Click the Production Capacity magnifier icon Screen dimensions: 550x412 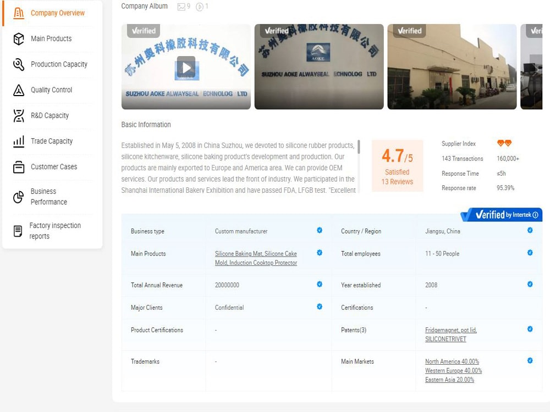click(x=19, y=64)
